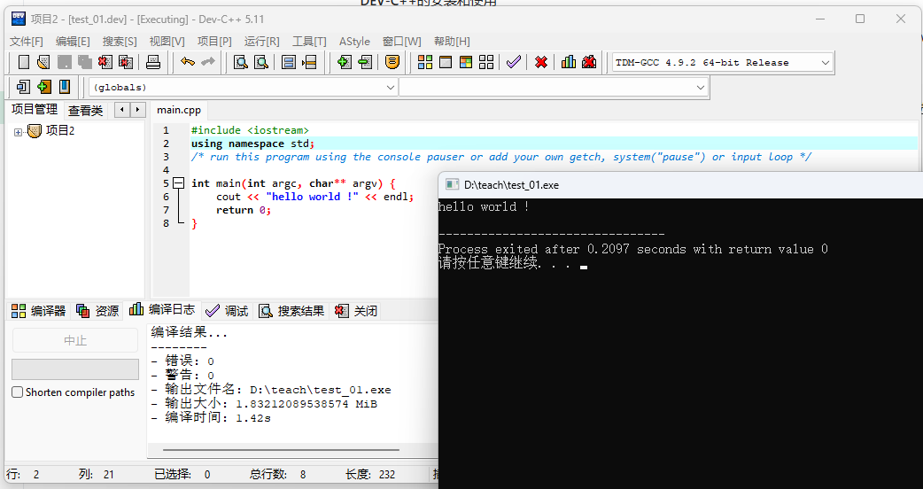
Task: Click the Compile & Run multicolor icon
Action: [466, 62]
